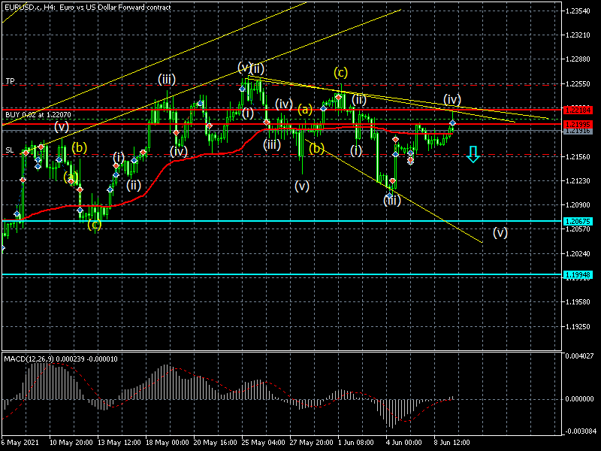Click the blue trade marker under wave (iv) at far right
The height and width of the screenshot is (451, 601).
(452, 123)
